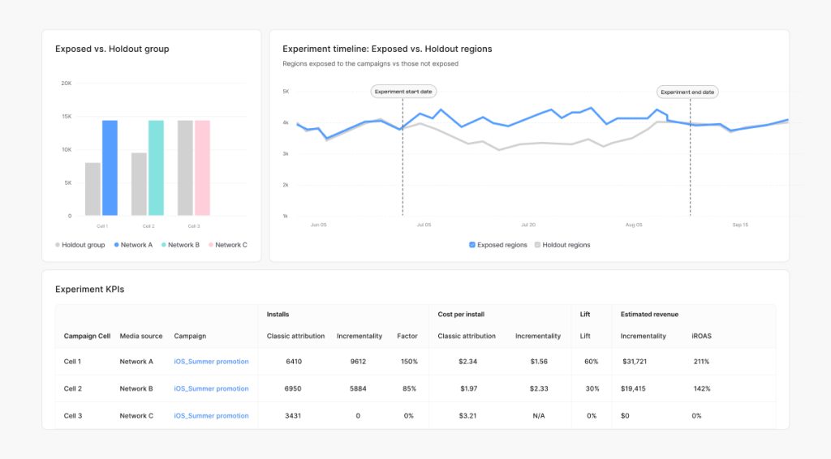Click the gray holdout bar in Cell 1
This screenshot has height=459, width=831.
pyautogui.click(x=93, y=189)
